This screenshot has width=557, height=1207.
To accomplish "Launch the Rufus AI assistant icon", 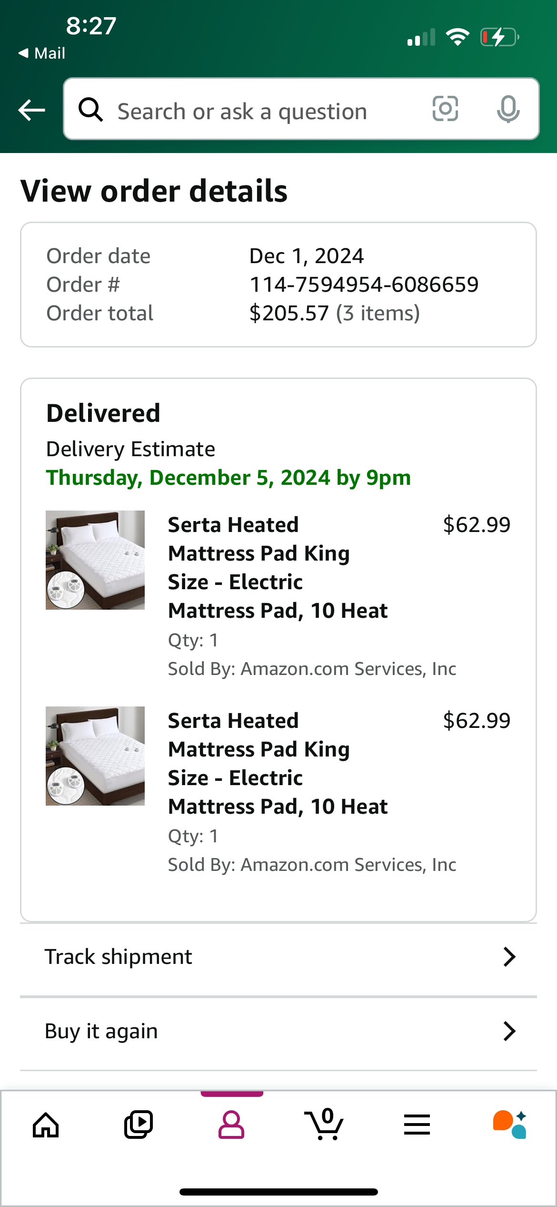I will [x=510, y=1125].
